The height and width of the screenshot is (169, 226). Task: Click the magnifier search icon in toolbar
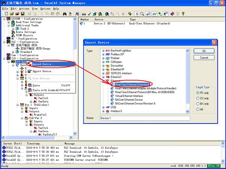142,14
